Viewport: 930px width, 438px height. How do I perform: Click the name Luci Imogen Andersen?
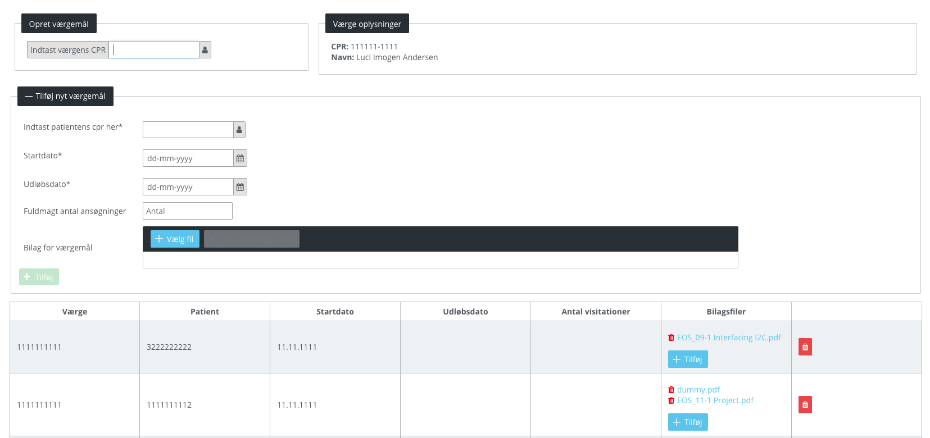397,57
